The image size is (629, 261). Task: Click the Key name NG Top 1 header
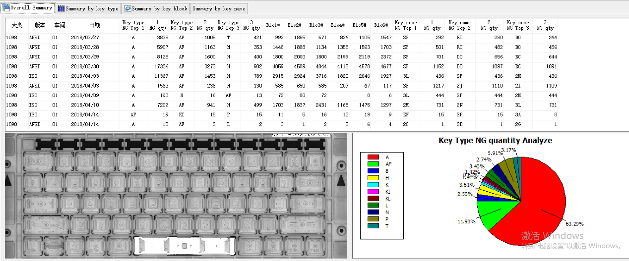pos(406,25)
